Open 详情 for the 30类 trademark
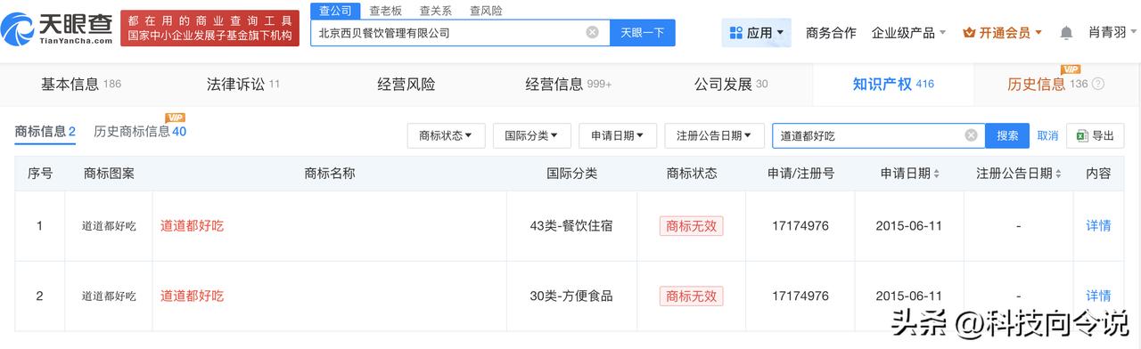The width and height of the screenshot is (1141, 349). (x=1098, y=296)
